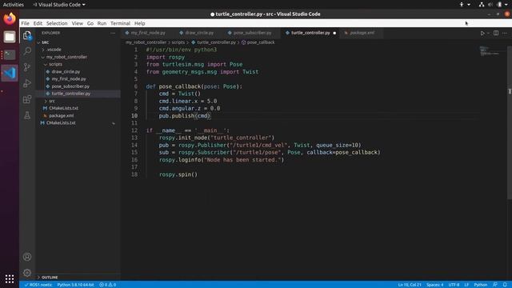This screenshot has height=288, width=512.
Task: Switch to the my_first_node.py tab
Action: [x=147, y=33]
